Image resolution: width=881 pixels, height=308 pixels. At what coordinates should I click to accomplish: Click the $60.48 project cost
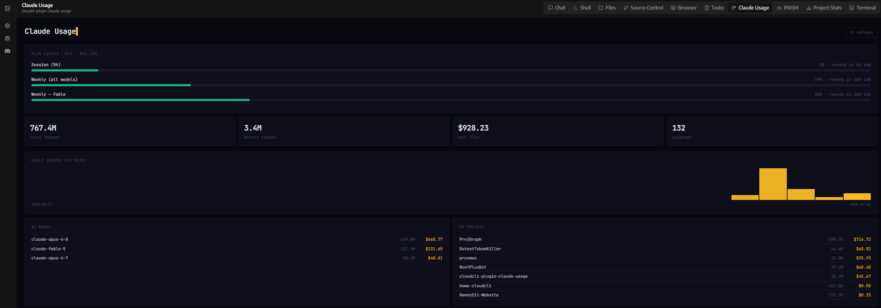[x=863, y=267]
